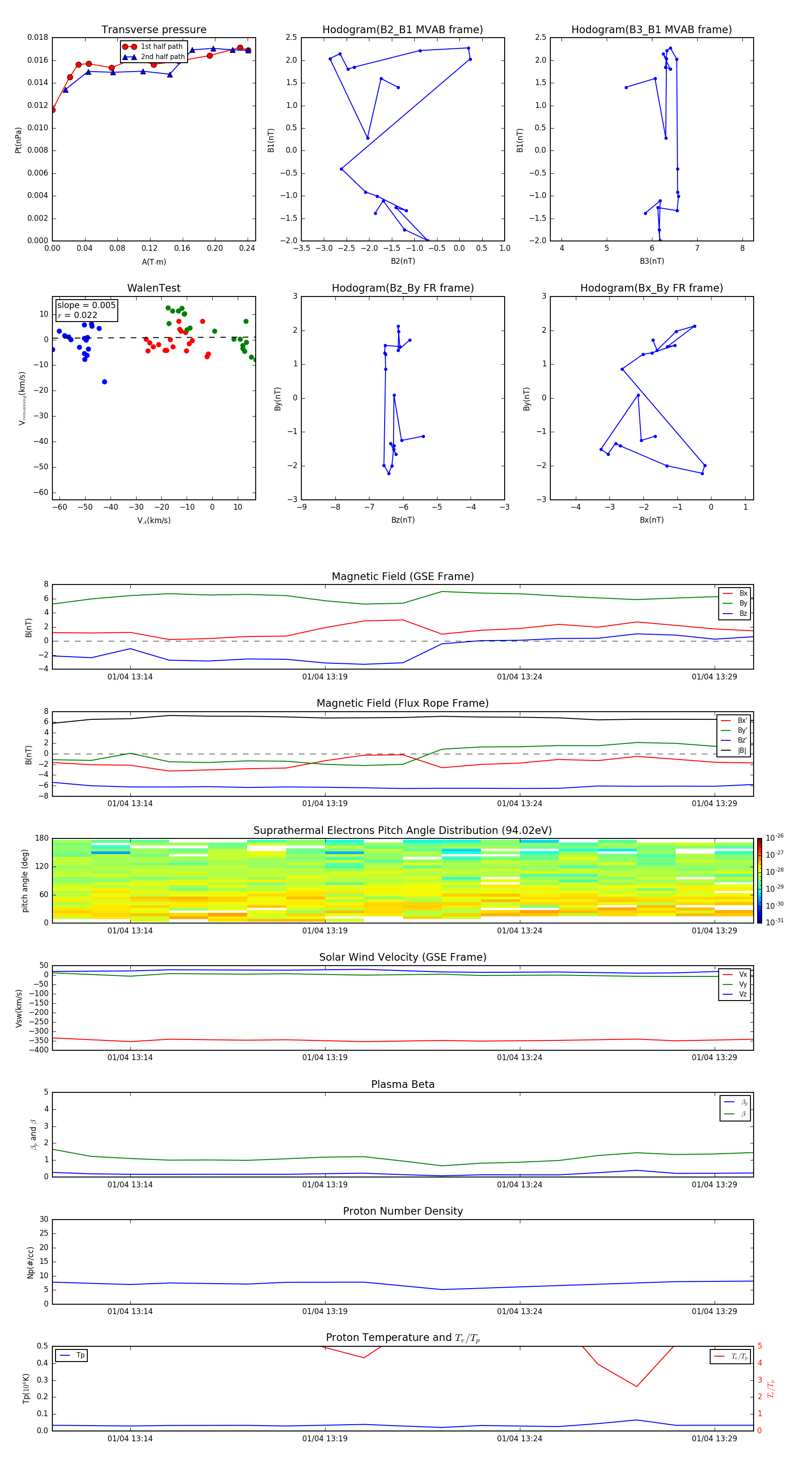This screenshot has width=806, height=1478.
Task: Click the 01/04 13:29 tick under Proton Temperature
Action: click(714, 1439)
